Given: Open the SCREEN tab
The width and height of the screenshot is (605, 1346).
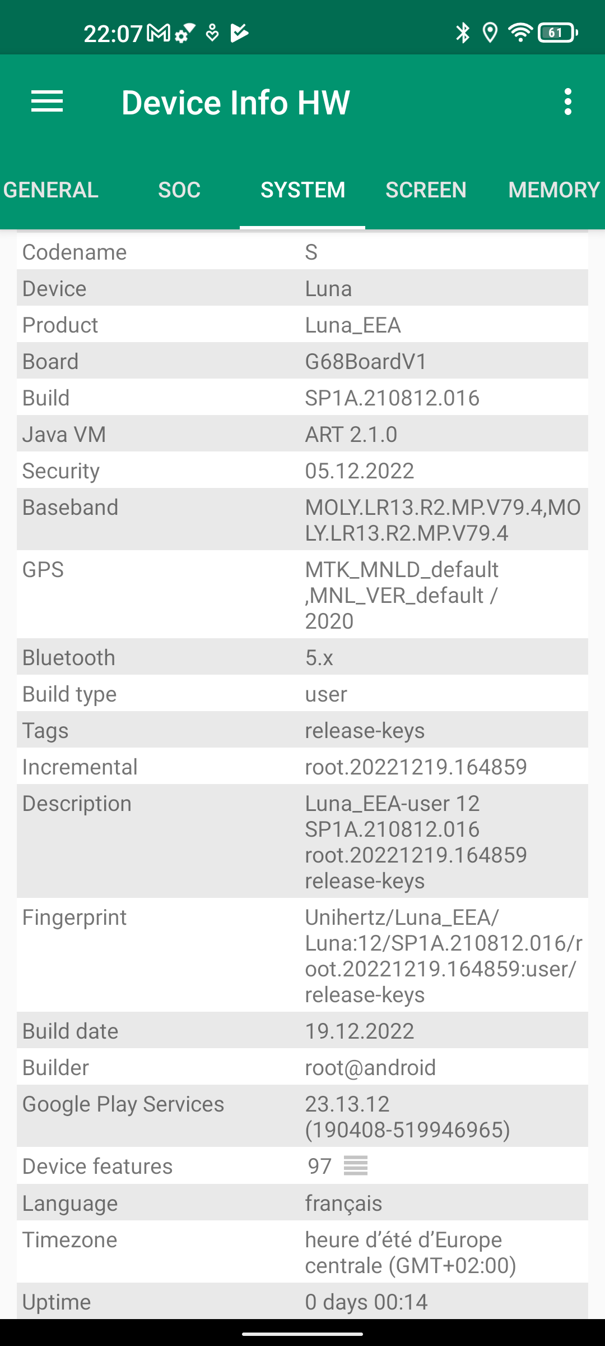Looking at the screenshot, I should pos(426,190).
